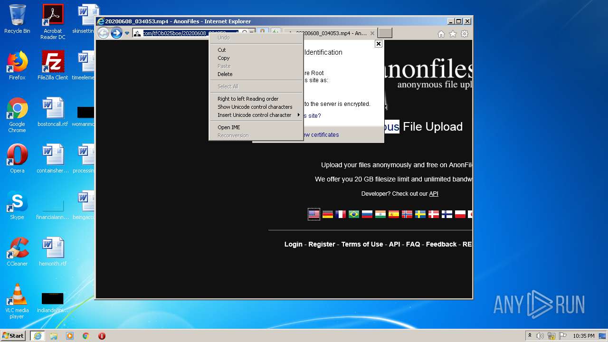Viewport: 608px width, 342px height.
Task: Toggle Show Unicode control characters
Action: 255,107
